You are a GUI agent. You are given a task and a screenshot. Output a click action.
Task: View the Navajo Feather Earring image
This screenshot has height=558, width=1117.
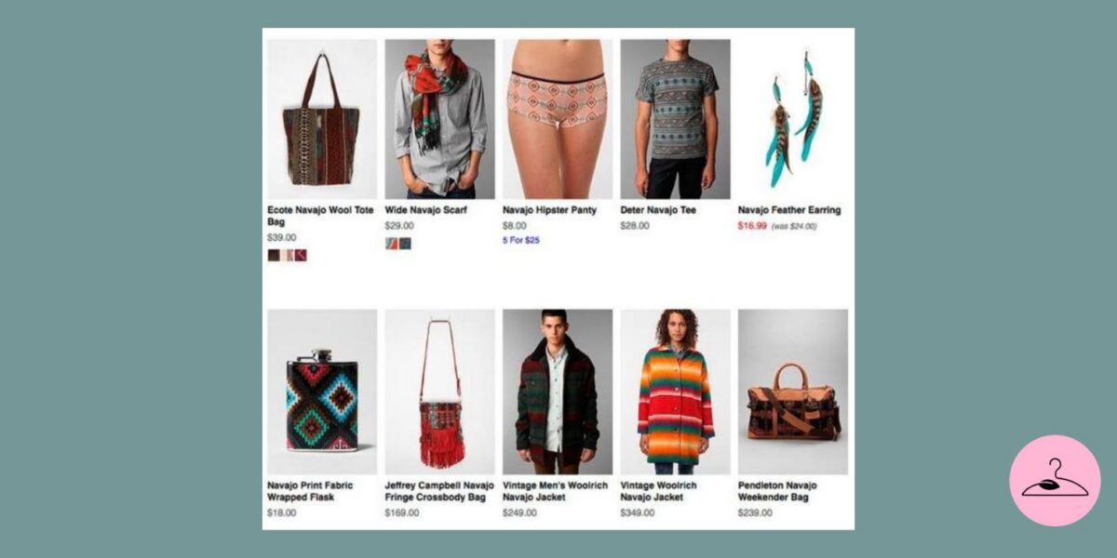tap(793, 118)
